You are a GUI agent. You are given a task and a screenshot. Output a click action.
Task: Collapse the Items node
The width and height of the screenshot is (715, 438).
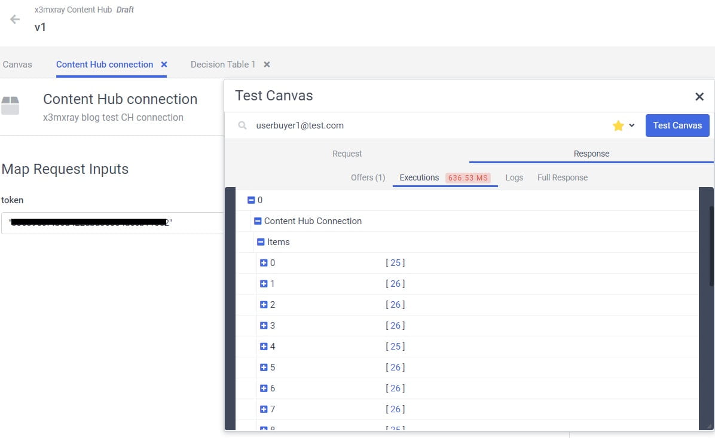pyautogui.click(x=261, y=242)
